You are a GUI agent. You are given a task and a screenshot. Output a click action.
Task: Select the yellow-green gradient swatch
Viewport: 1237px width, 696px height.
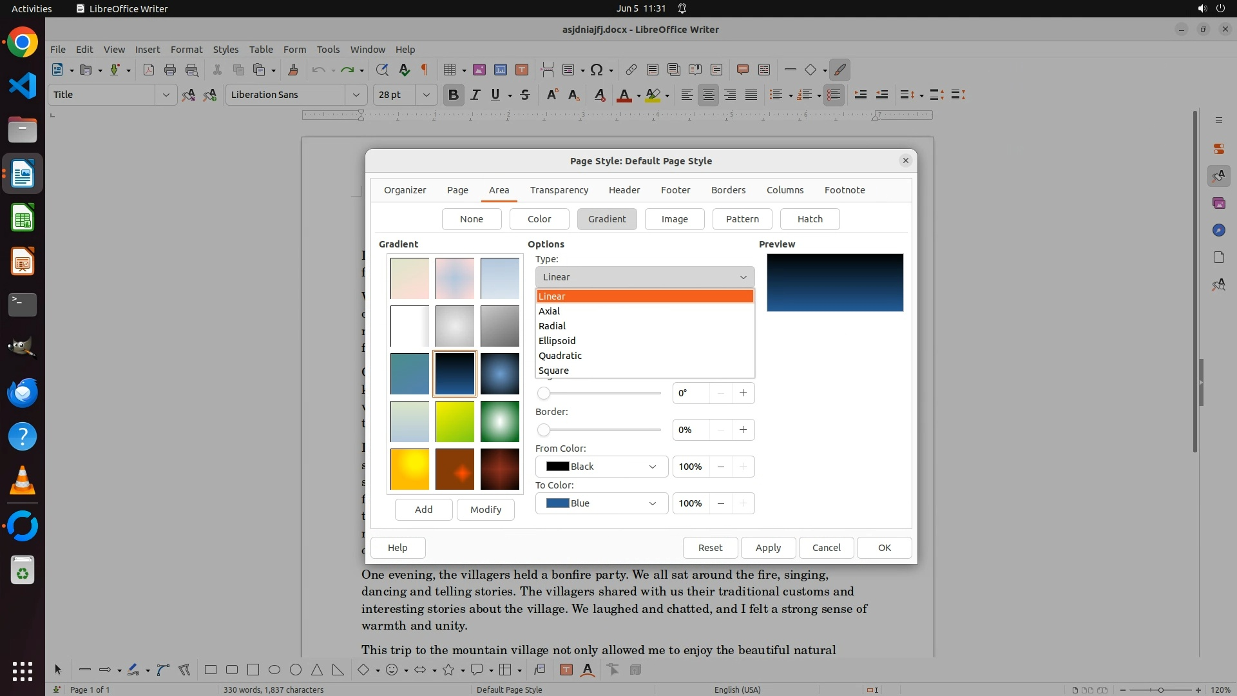tap(454, 421)
